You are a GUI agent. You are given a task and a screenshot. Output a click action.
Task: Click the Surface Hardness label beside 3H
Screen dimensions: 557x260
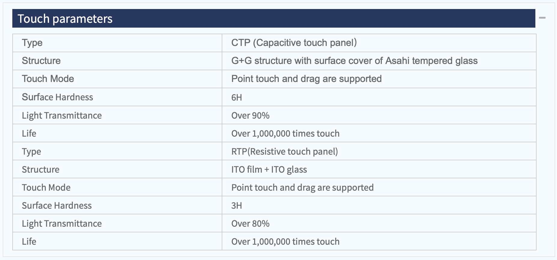point(117,205)
